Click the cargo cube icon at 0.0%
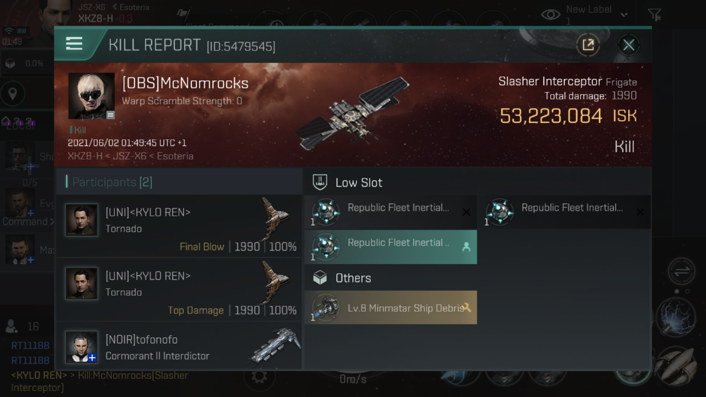 (x=10, y=64)
